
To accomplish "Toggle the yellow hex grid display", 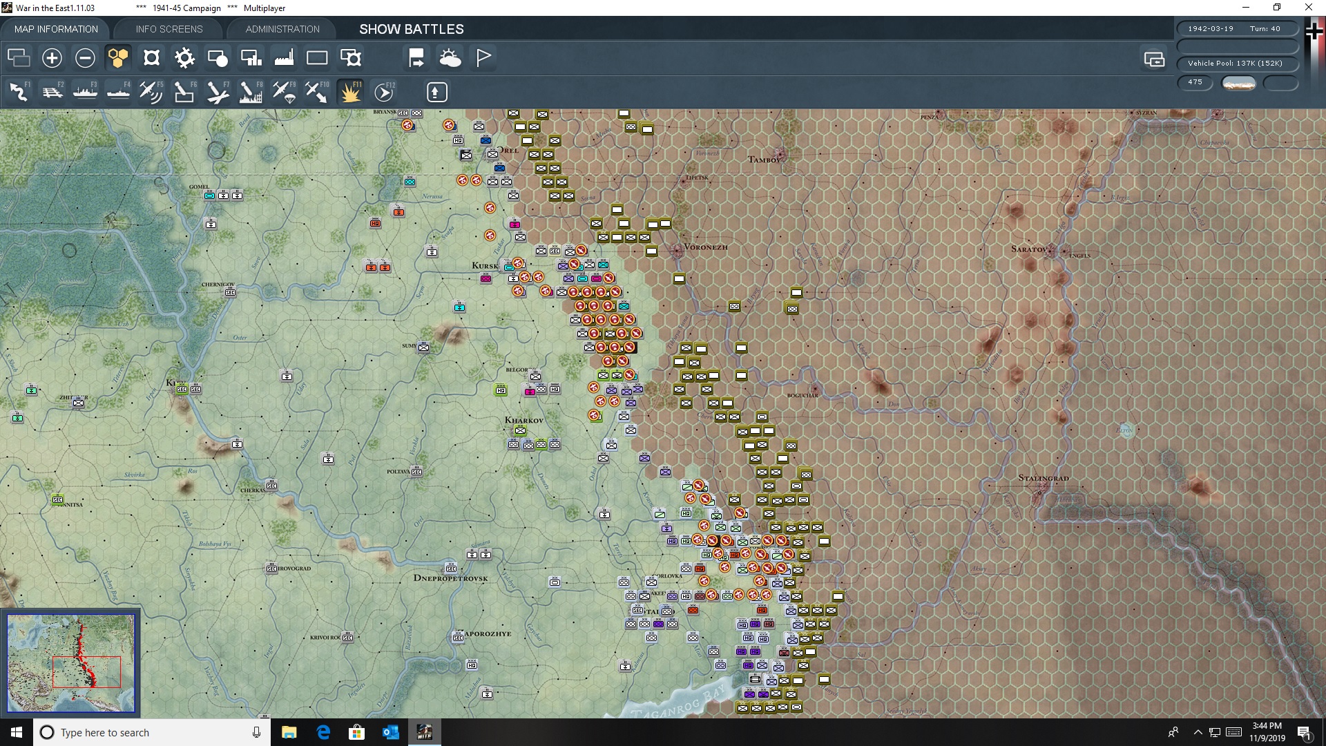I will [x=118, y=58].
